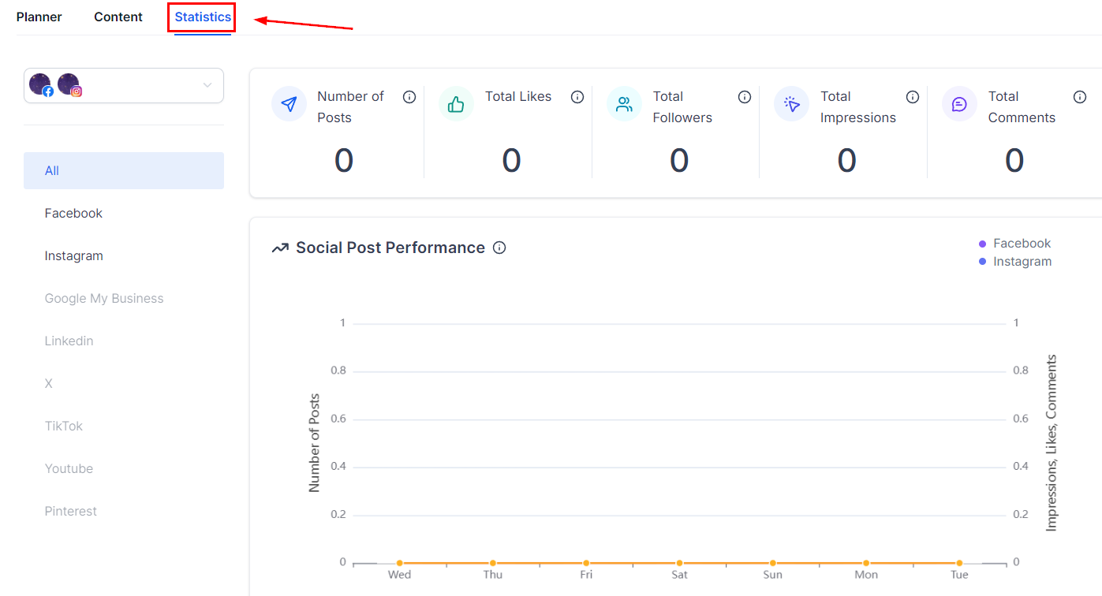Viewport: 1102px width, 596px height.
Task: Click the Number of Posts paper plane icon
Action: tap(289, 104)
